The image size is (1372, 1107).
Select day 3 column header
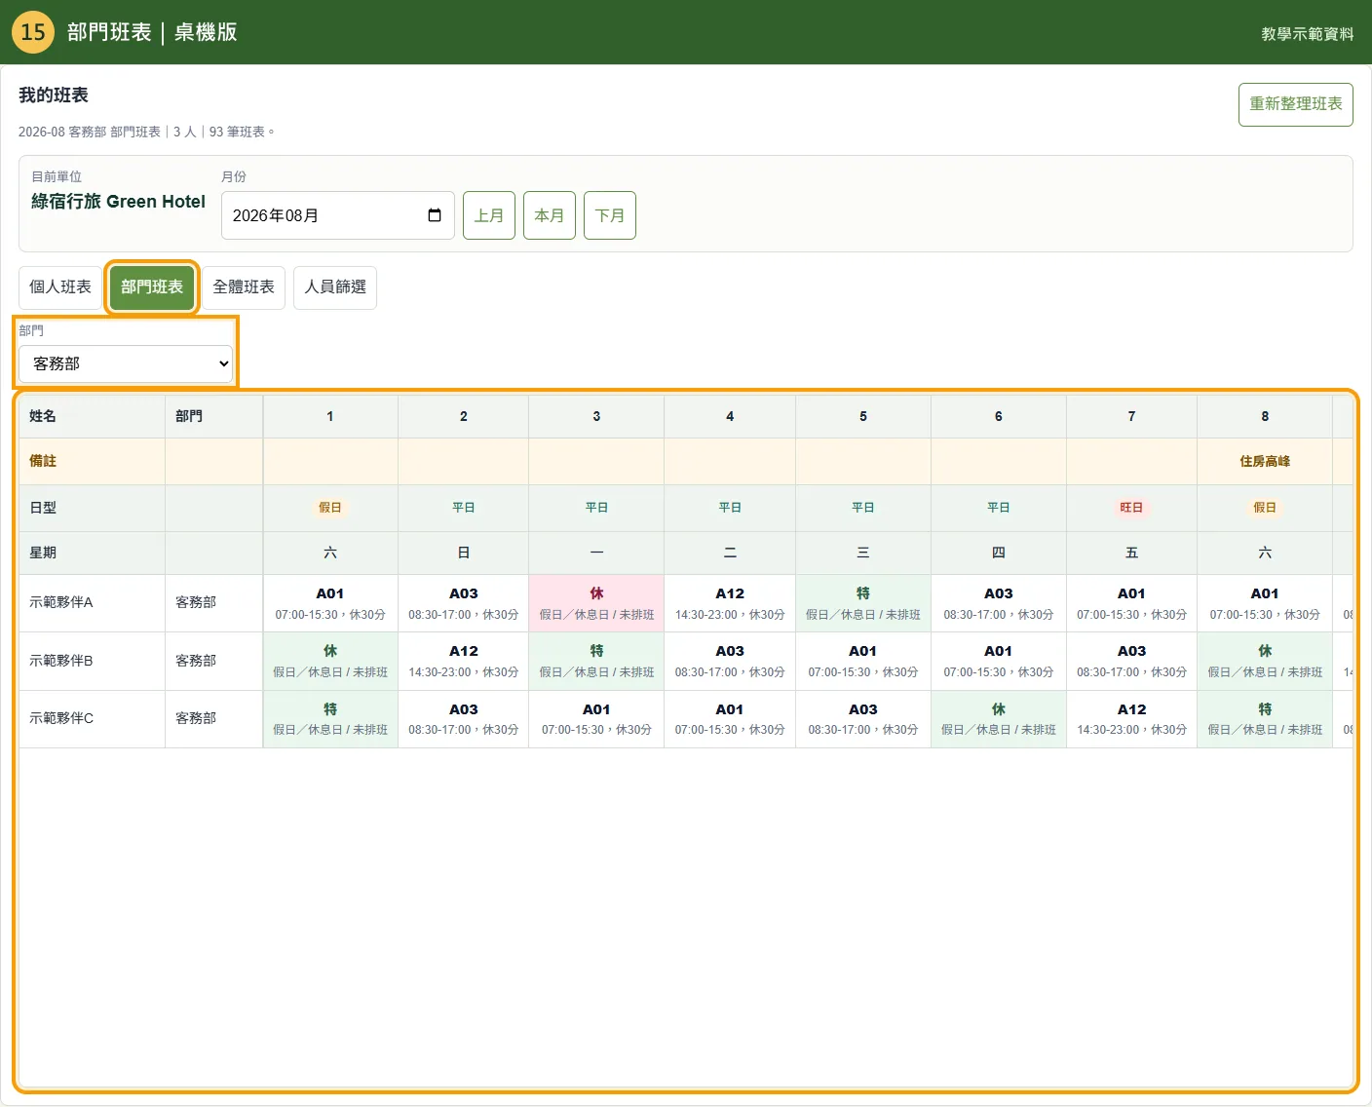596,416
